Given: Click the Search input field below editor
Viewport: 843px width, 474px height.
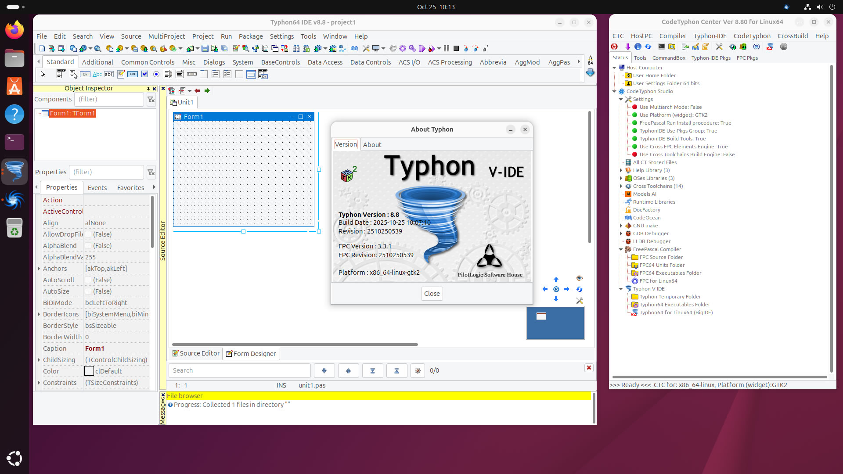Looking at the screenshot, I should click(x=239, y=370).
